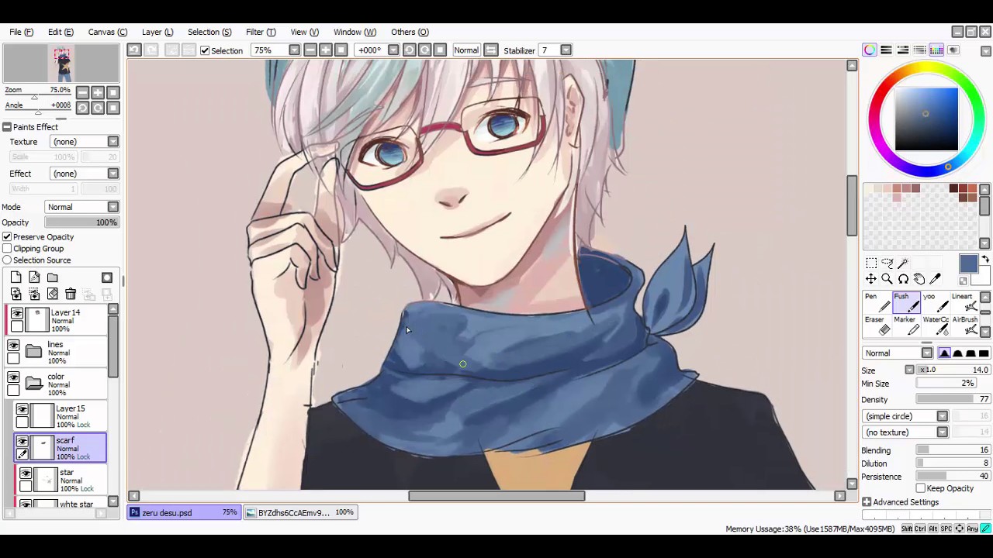Open the Canvas menu
The height and width of the screenshot is (558, 993).
[x=107, y=32]
